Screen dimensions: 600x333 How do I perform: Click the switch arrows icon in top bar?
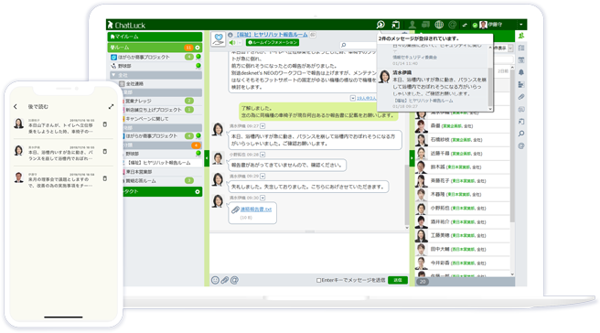(x=465, y=26)
